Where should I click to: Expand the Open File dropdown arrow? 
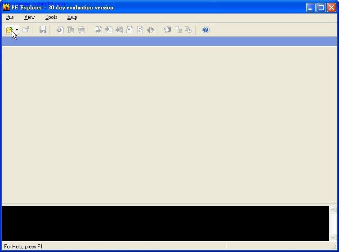coord(17,30)
